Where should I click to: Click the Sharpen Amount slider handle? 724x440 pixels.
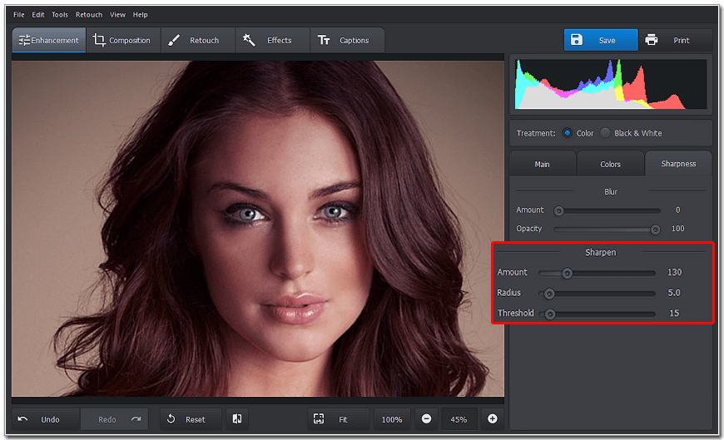[x=568, y=274]
